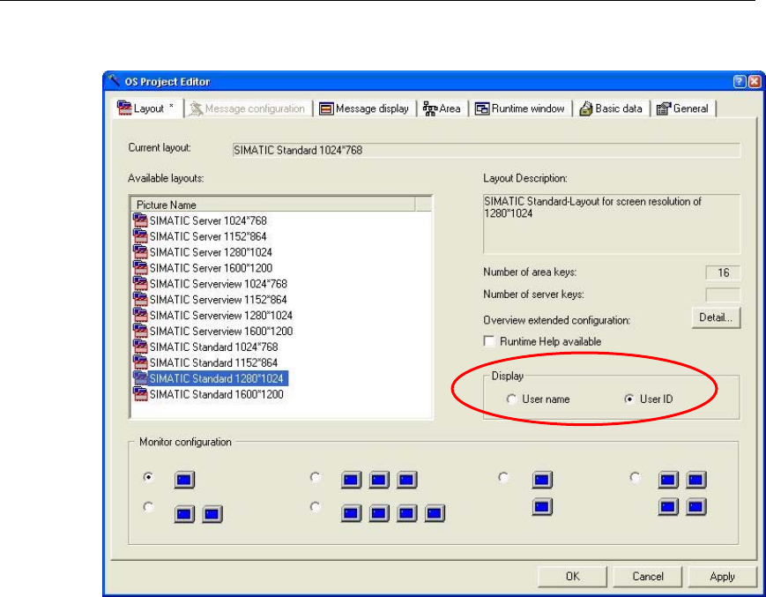The width and height of the screenshot is (766, 597).
Task: Select the User name display option
Action: click(511, 399)
